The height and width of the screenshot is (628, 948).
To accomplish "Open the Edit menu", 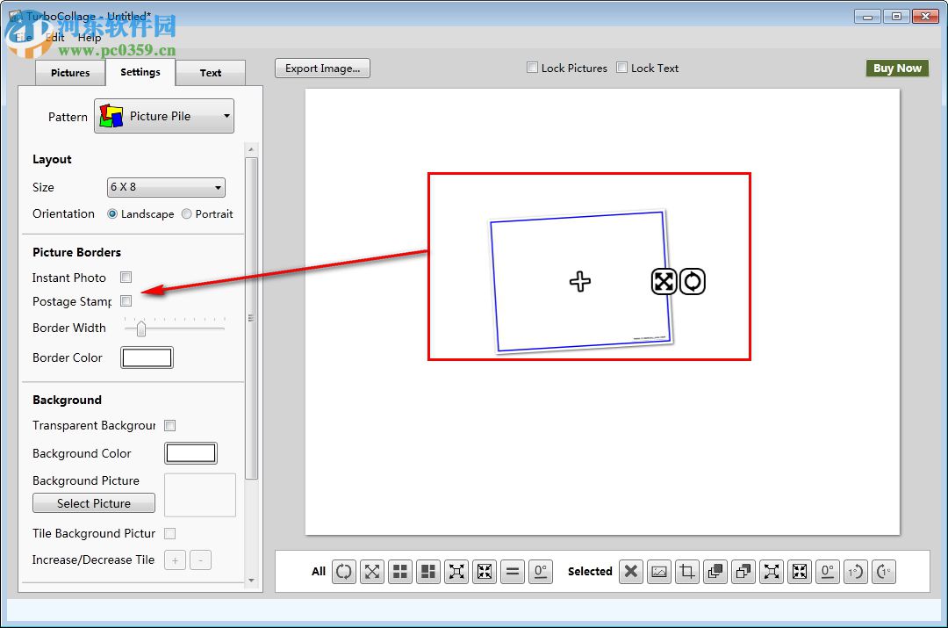I will click(x=54, y=38).
